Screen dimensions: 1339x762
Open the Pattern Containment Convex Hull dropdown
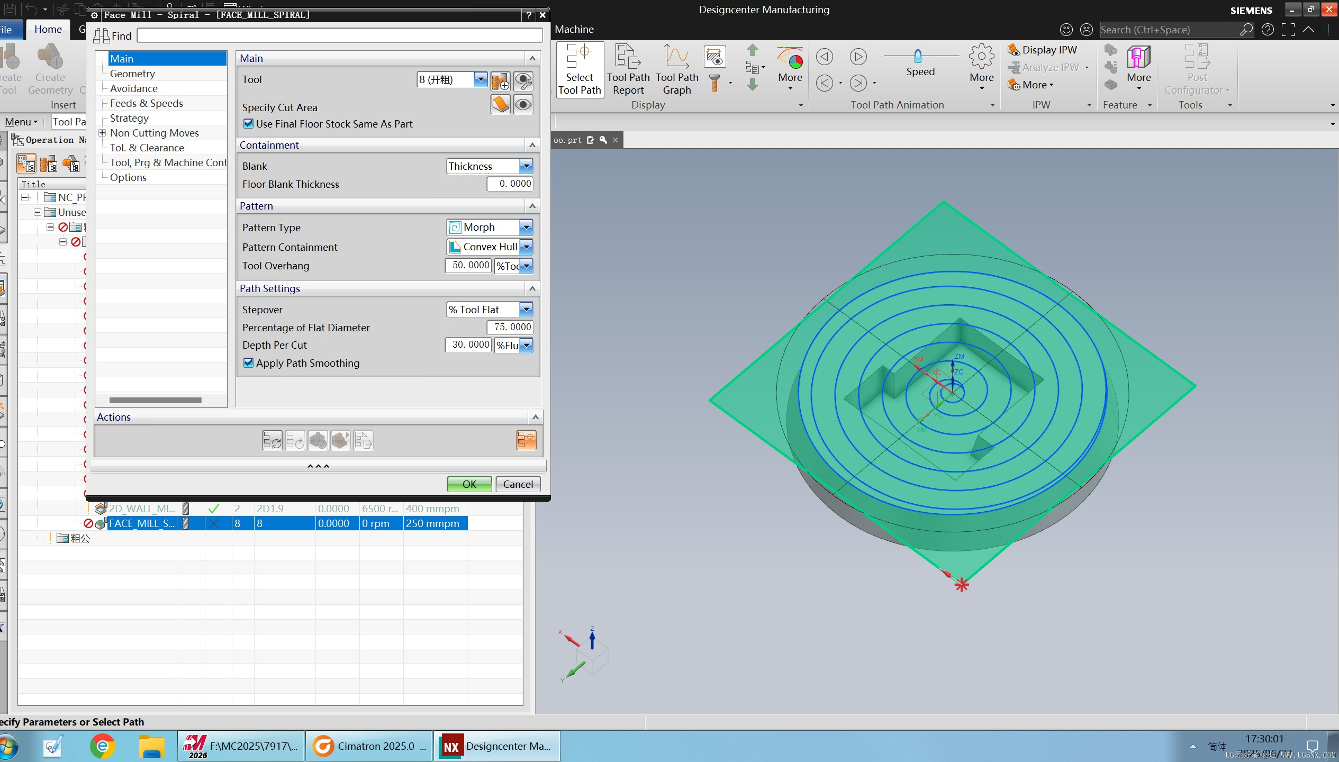[x=526, y=247]
